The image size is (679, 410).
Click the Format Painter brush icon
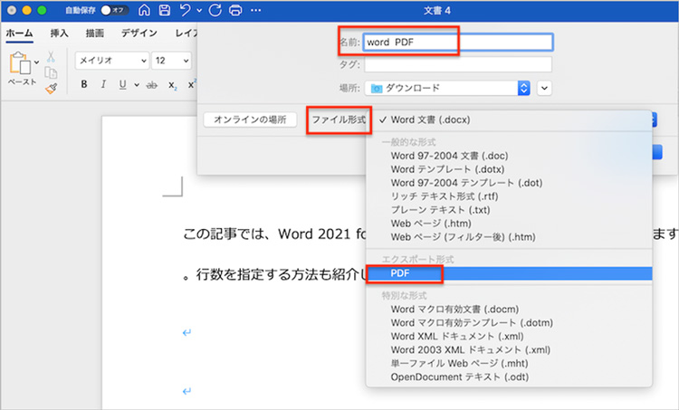pyautogui.click(x=51, y=88)
